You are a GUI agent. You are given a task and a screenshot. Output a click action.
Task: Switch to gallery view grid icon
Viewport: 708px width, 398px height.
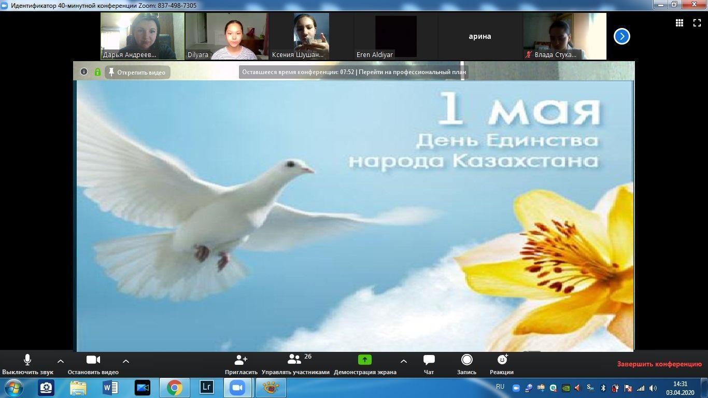679,23
